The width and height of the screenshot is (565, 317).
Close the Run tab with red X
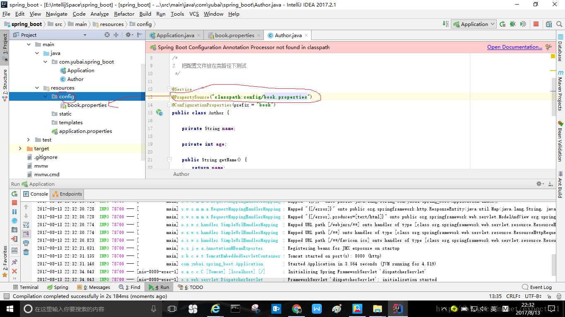pyautogui.click(x=14, y=271)
